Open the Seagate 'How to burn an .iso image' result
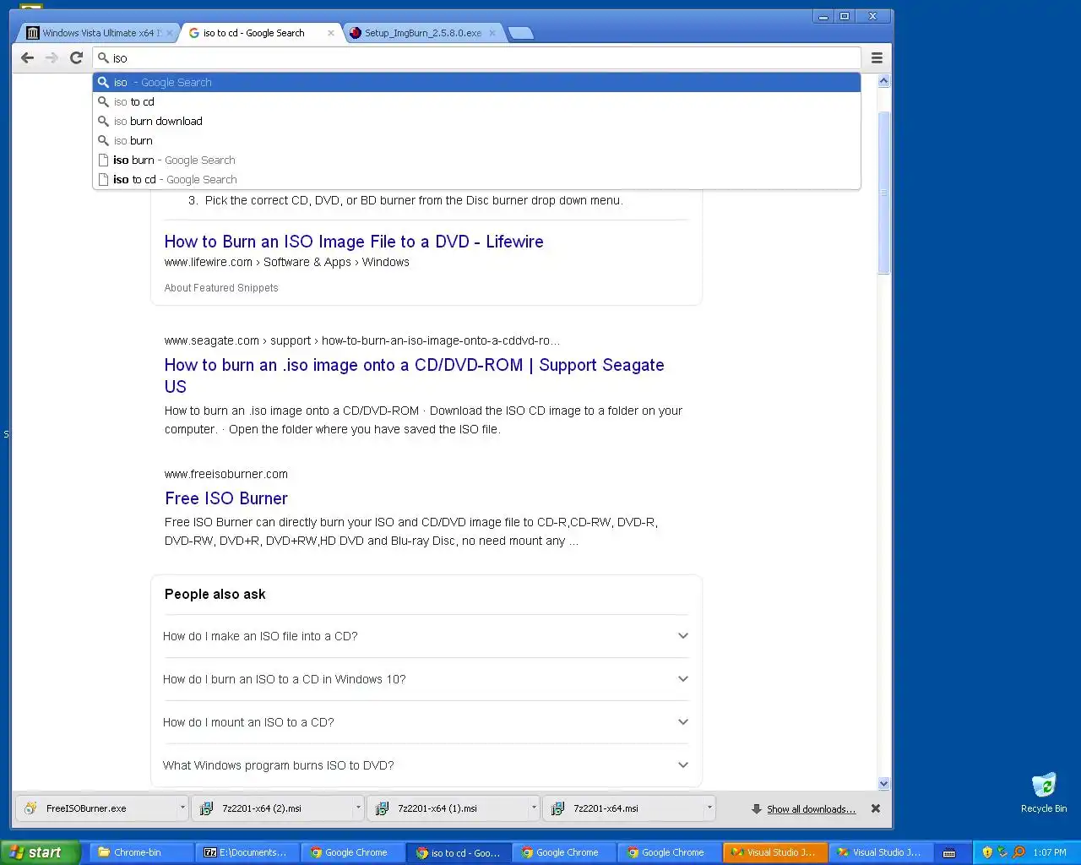This screenshot has width=1081, height=865. pos(414,376)
